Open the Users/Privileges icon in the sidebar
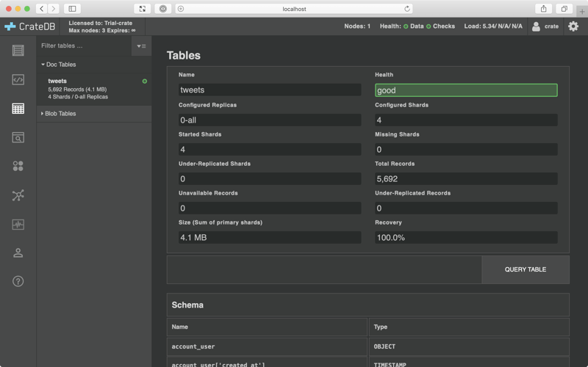 (x=18, y=253)
